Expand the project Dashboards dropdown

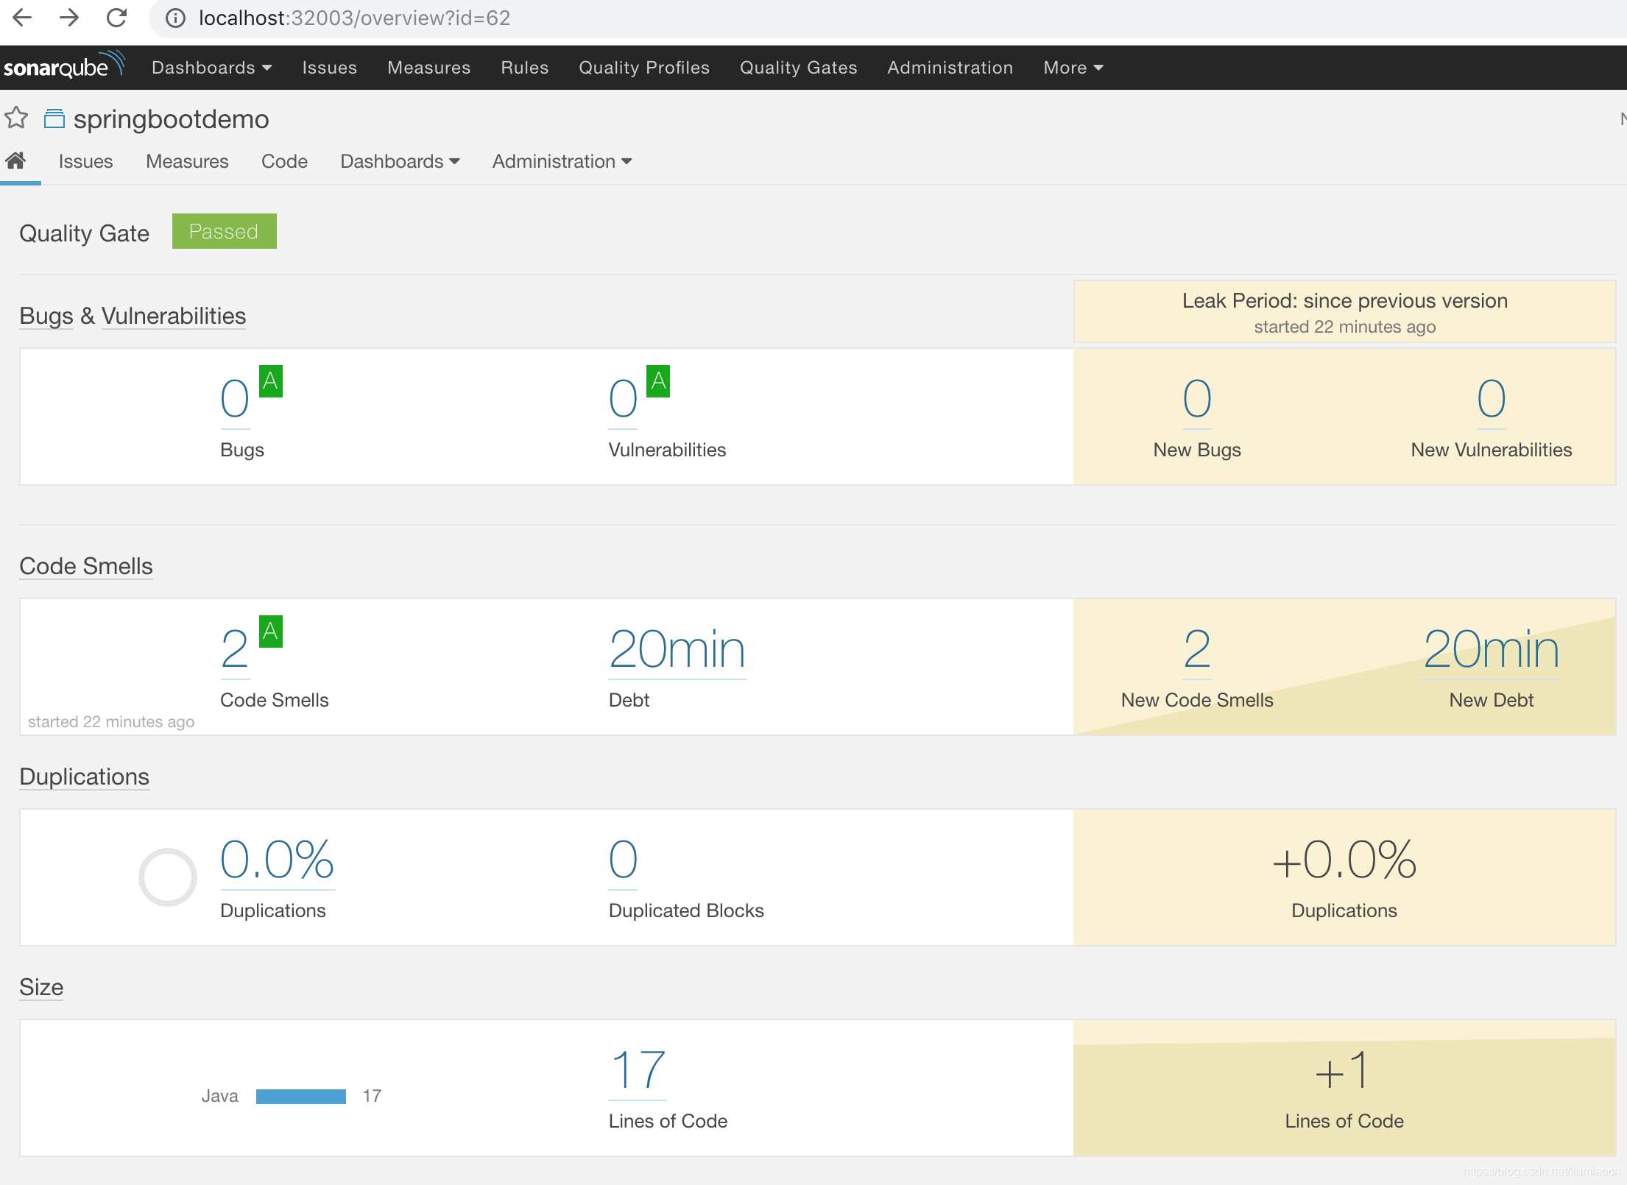400,161
